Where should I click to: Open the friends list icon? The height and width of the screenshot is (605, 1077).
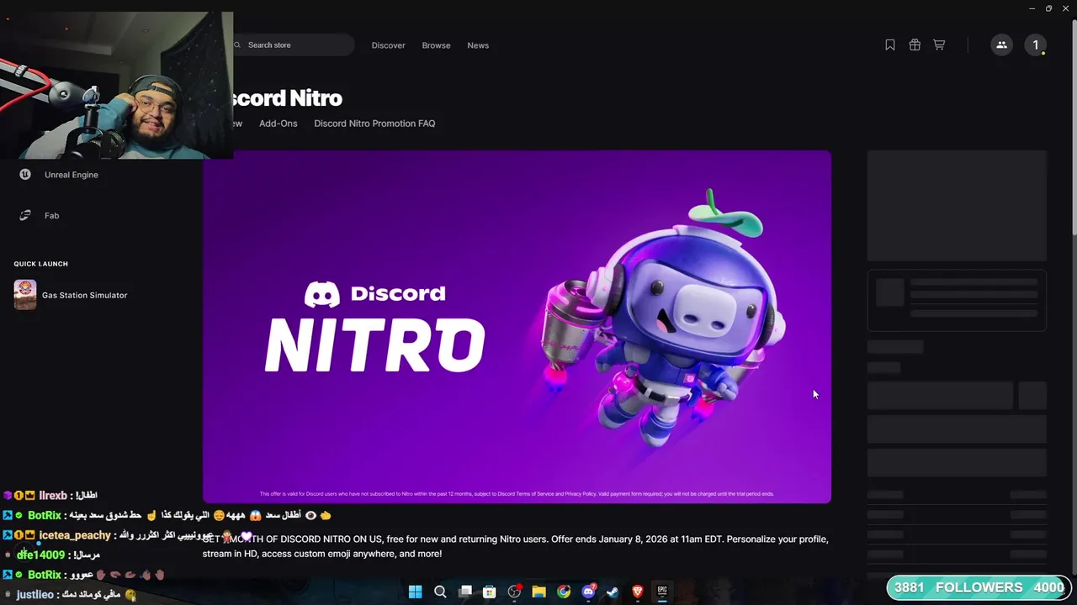pos(1001,45)
